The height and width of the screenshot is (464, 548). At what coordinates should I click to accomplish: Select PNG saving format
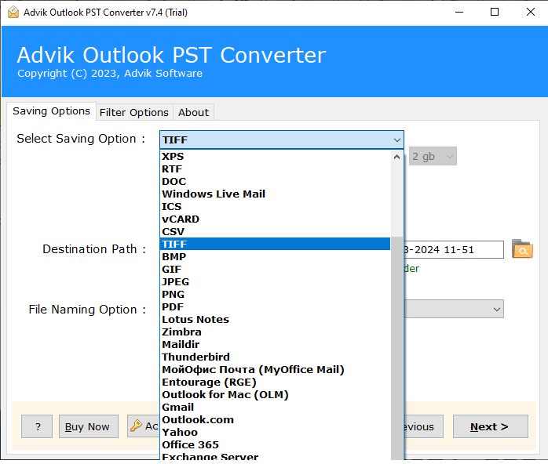pos(275,295)
